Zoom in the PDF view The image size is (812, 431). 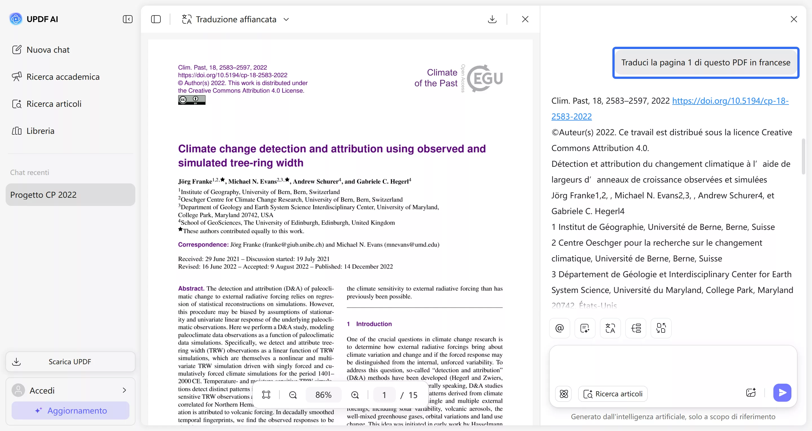point(355,395)
